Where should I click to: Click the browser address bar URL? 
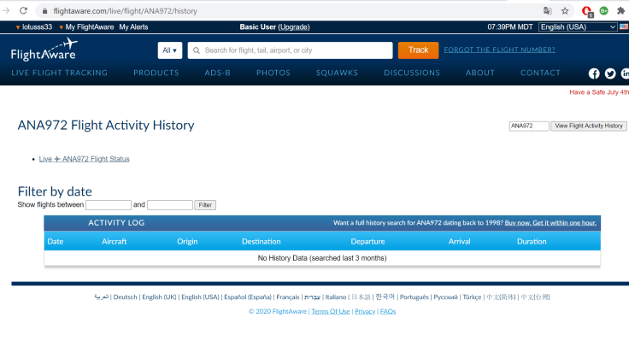pos(125,11)
